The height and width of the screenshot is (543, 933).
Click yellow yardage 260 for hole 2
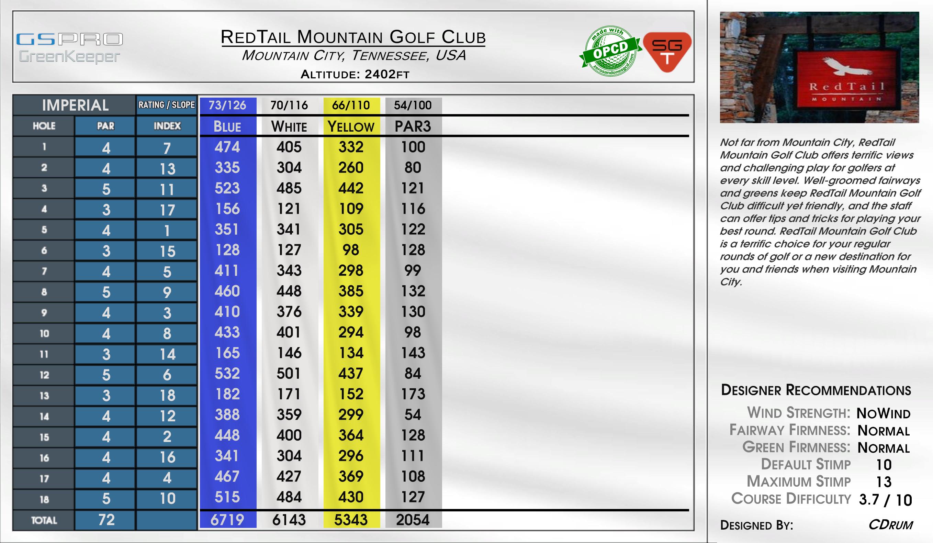pos(351,168)
